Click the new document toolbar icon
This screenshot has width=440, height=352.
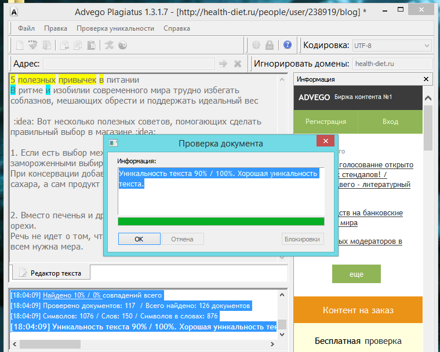pos(20,45)
